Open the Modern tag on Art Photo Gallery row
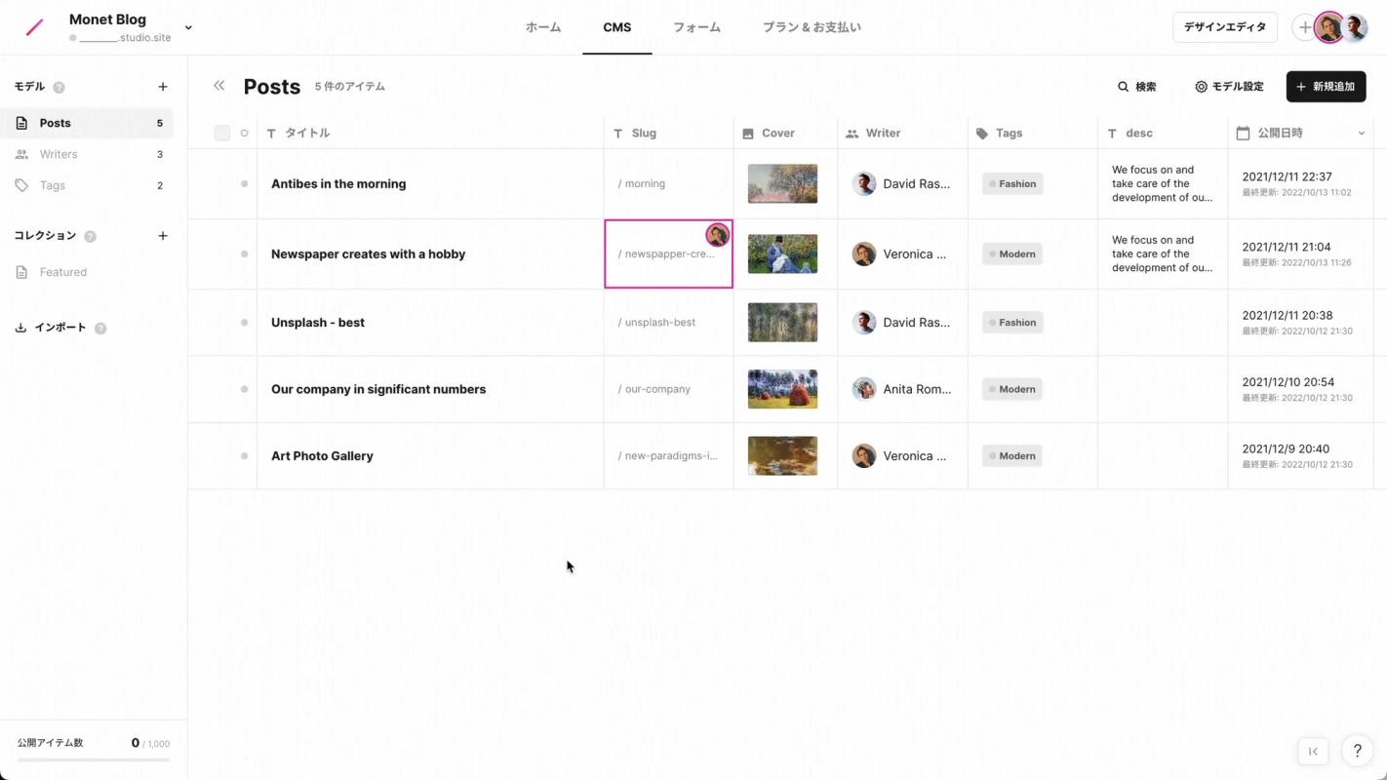Viewport: 1387px width, 780px height. point(1012,456)
